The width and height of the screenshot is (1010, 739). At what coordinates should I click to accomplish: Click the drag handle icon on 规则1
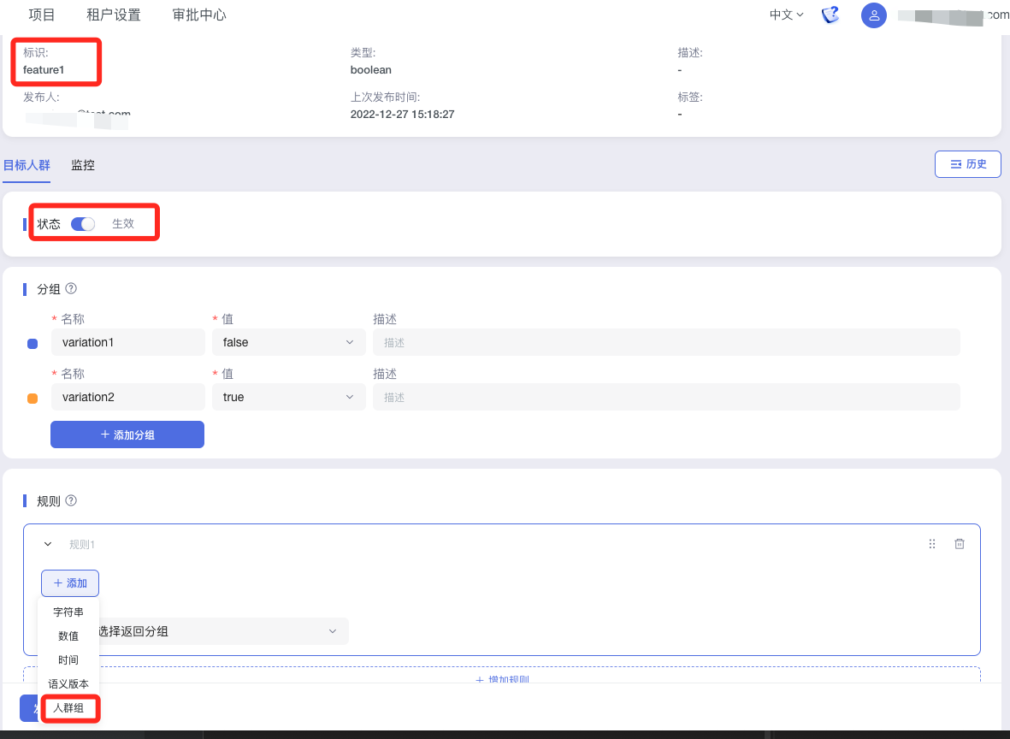coord(932,544)
